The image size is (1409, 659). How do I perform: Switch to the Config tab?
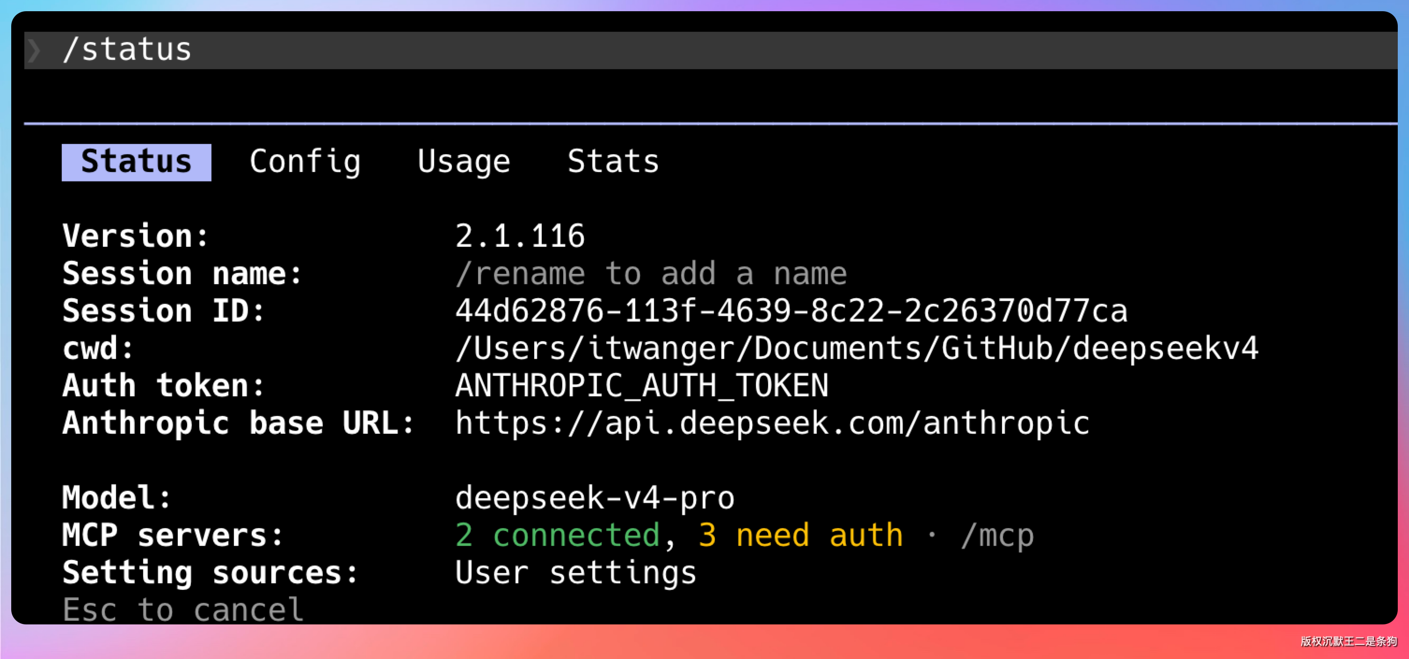tap(305, 162)
